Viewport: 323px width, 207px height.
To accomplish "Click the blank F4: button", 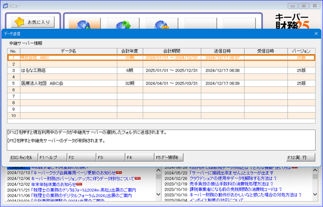I will pyautogui.click(x=140, y=157).
